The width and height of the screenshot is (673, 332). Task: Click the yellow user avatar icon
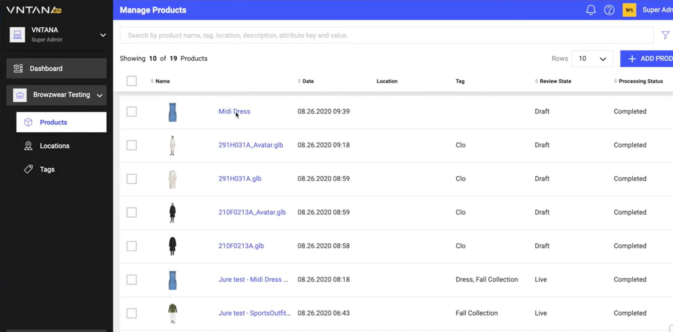(629, 10)
